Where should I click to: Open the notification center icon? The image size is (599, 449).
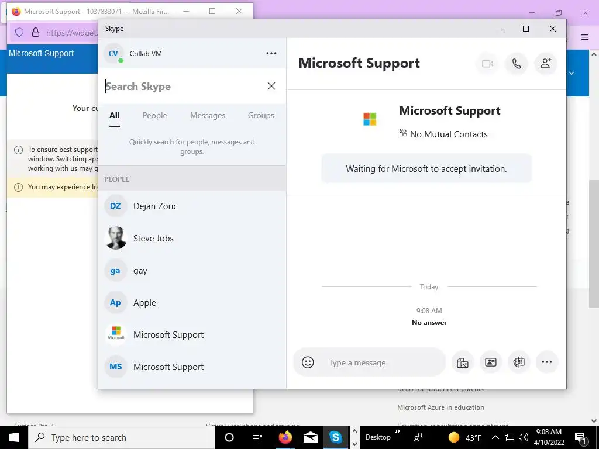[581, 438]
